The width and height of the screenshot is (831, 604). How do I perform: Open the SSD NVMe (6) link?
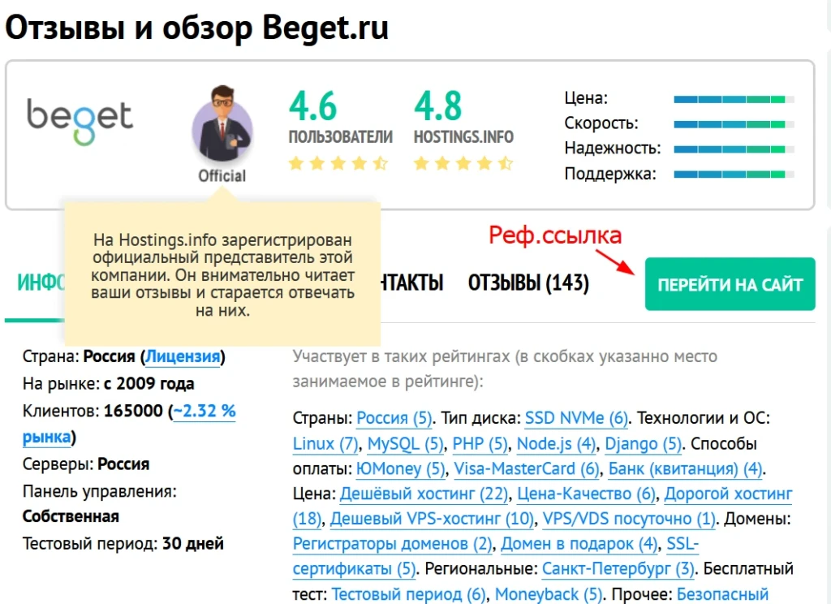tap(576, 418)
